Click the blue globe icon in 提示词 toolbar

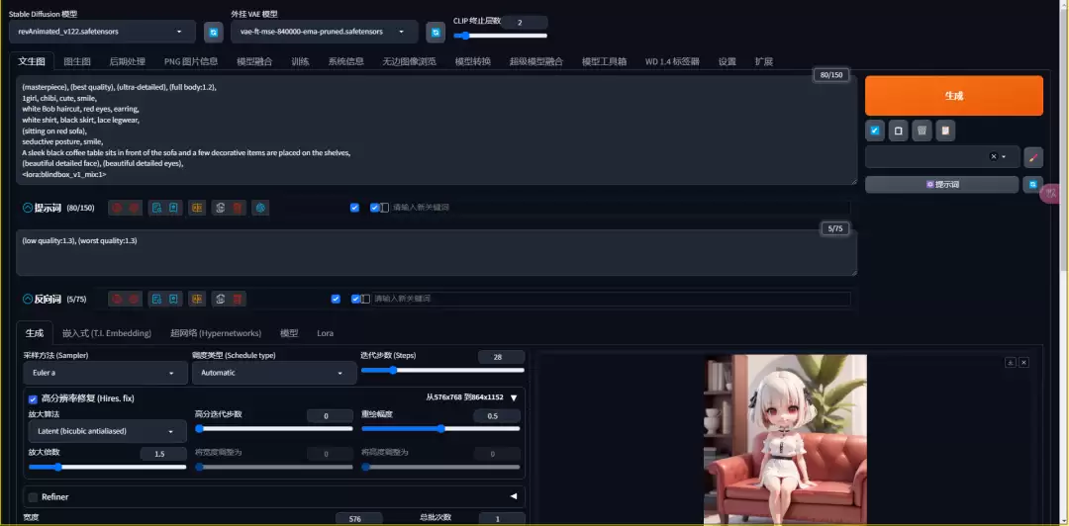[260, 208]
